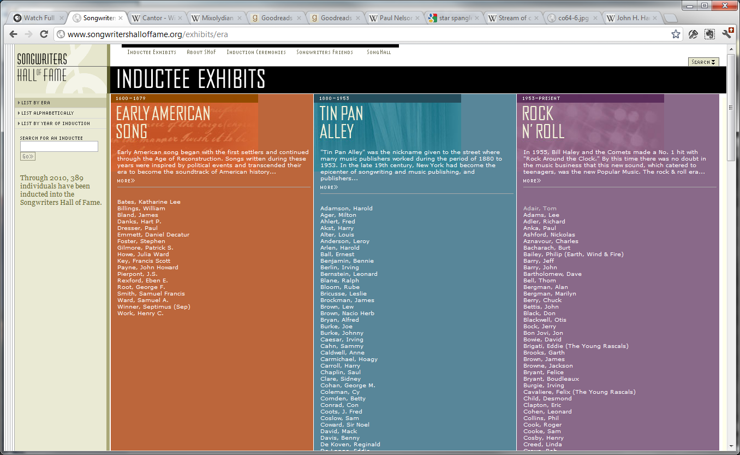740x455 pixels.
Task: Select List Alphabetically in the sidebar
Action: pos(47,113)
